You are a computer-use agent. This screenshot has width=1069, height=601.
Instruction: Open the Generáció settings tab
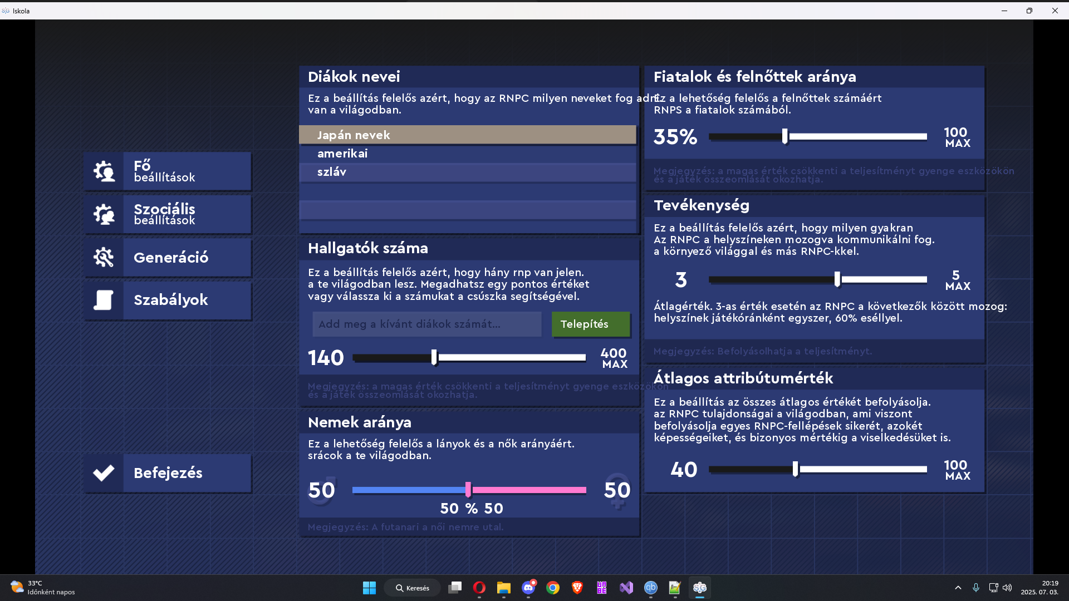tap(187, 257)
